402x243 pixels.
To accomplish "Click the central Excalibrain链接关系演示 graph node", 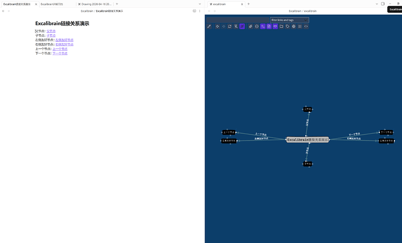I will tap(308, 140).
